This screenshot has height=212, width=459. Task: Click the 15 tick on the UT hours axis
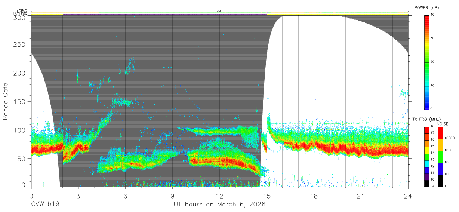[267, 196]
